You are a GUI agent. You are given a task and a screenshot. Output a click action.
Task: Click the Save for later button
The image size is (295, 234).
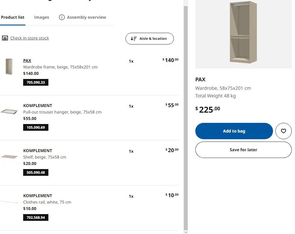tap(243, 149)
